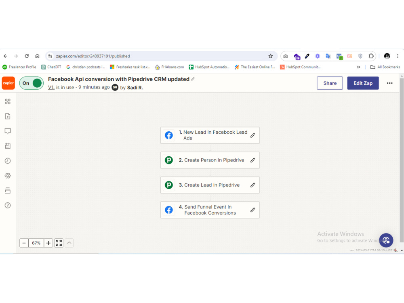Click the Edit Zap button
The height and width of the screenshot is (303, 404).
363,83
